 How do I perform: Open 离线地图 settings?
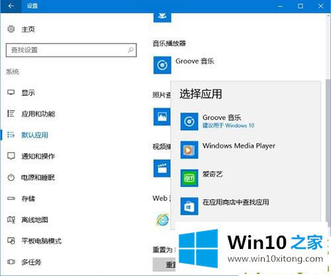(34, 220)
